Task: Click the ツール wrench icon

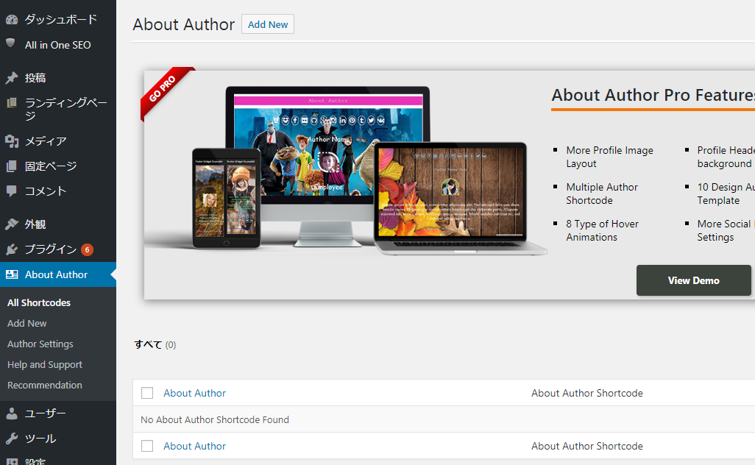Action: coord(12,439)
